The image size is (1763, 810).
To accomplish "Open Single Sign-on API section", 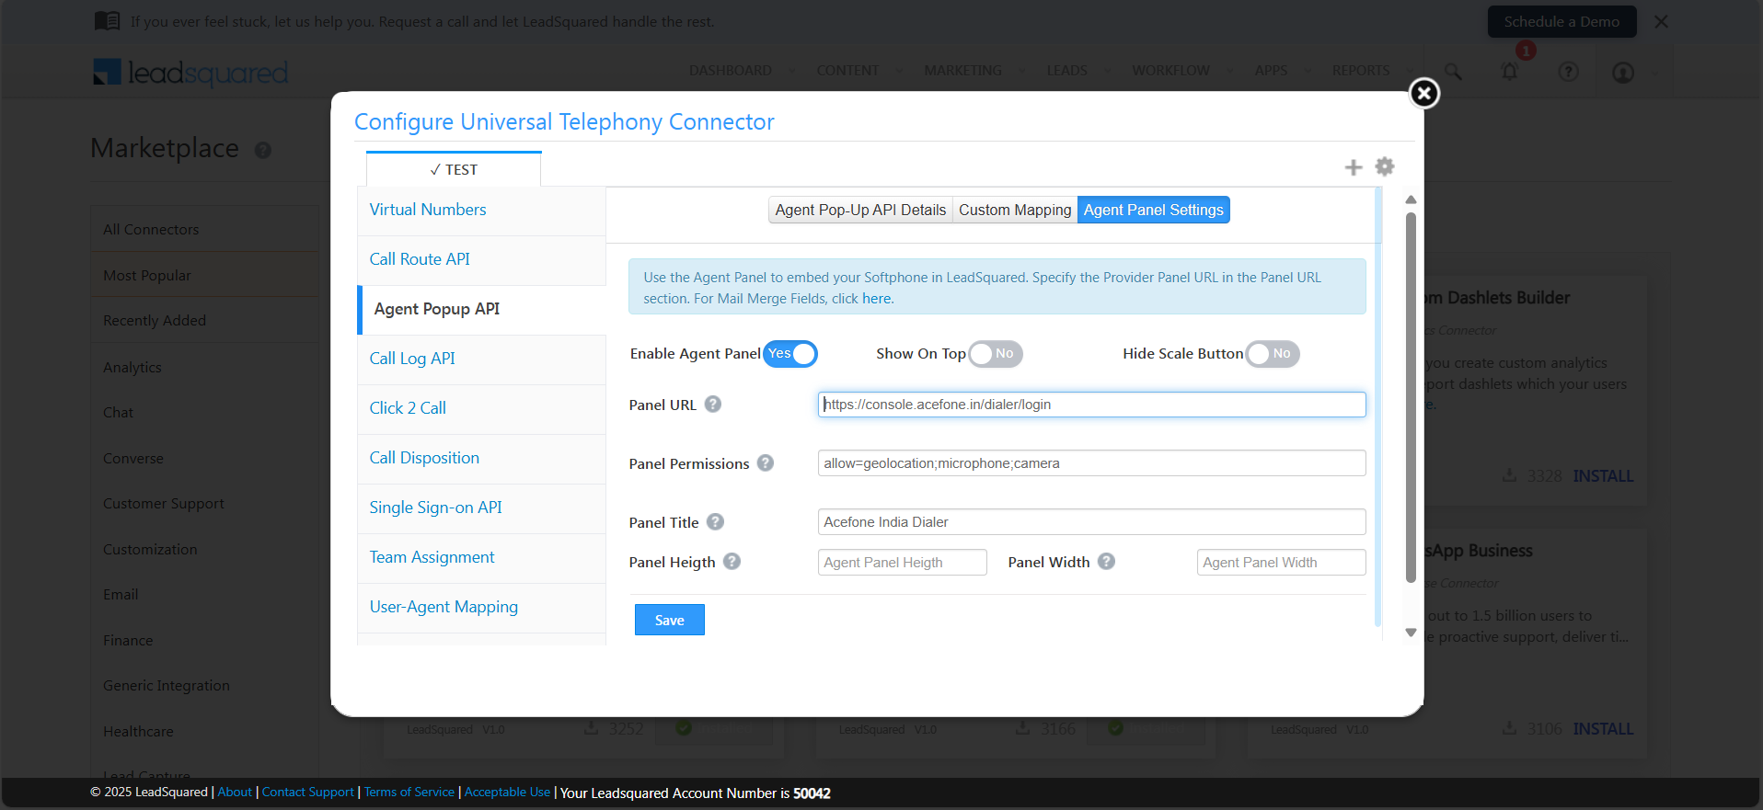I will pos(481,508).
